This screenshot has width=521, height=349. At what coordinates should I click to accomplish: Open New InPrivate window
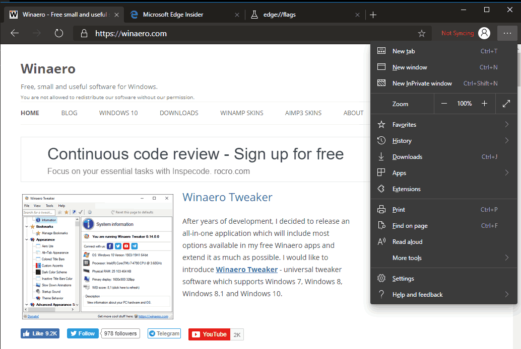point(444,83)
